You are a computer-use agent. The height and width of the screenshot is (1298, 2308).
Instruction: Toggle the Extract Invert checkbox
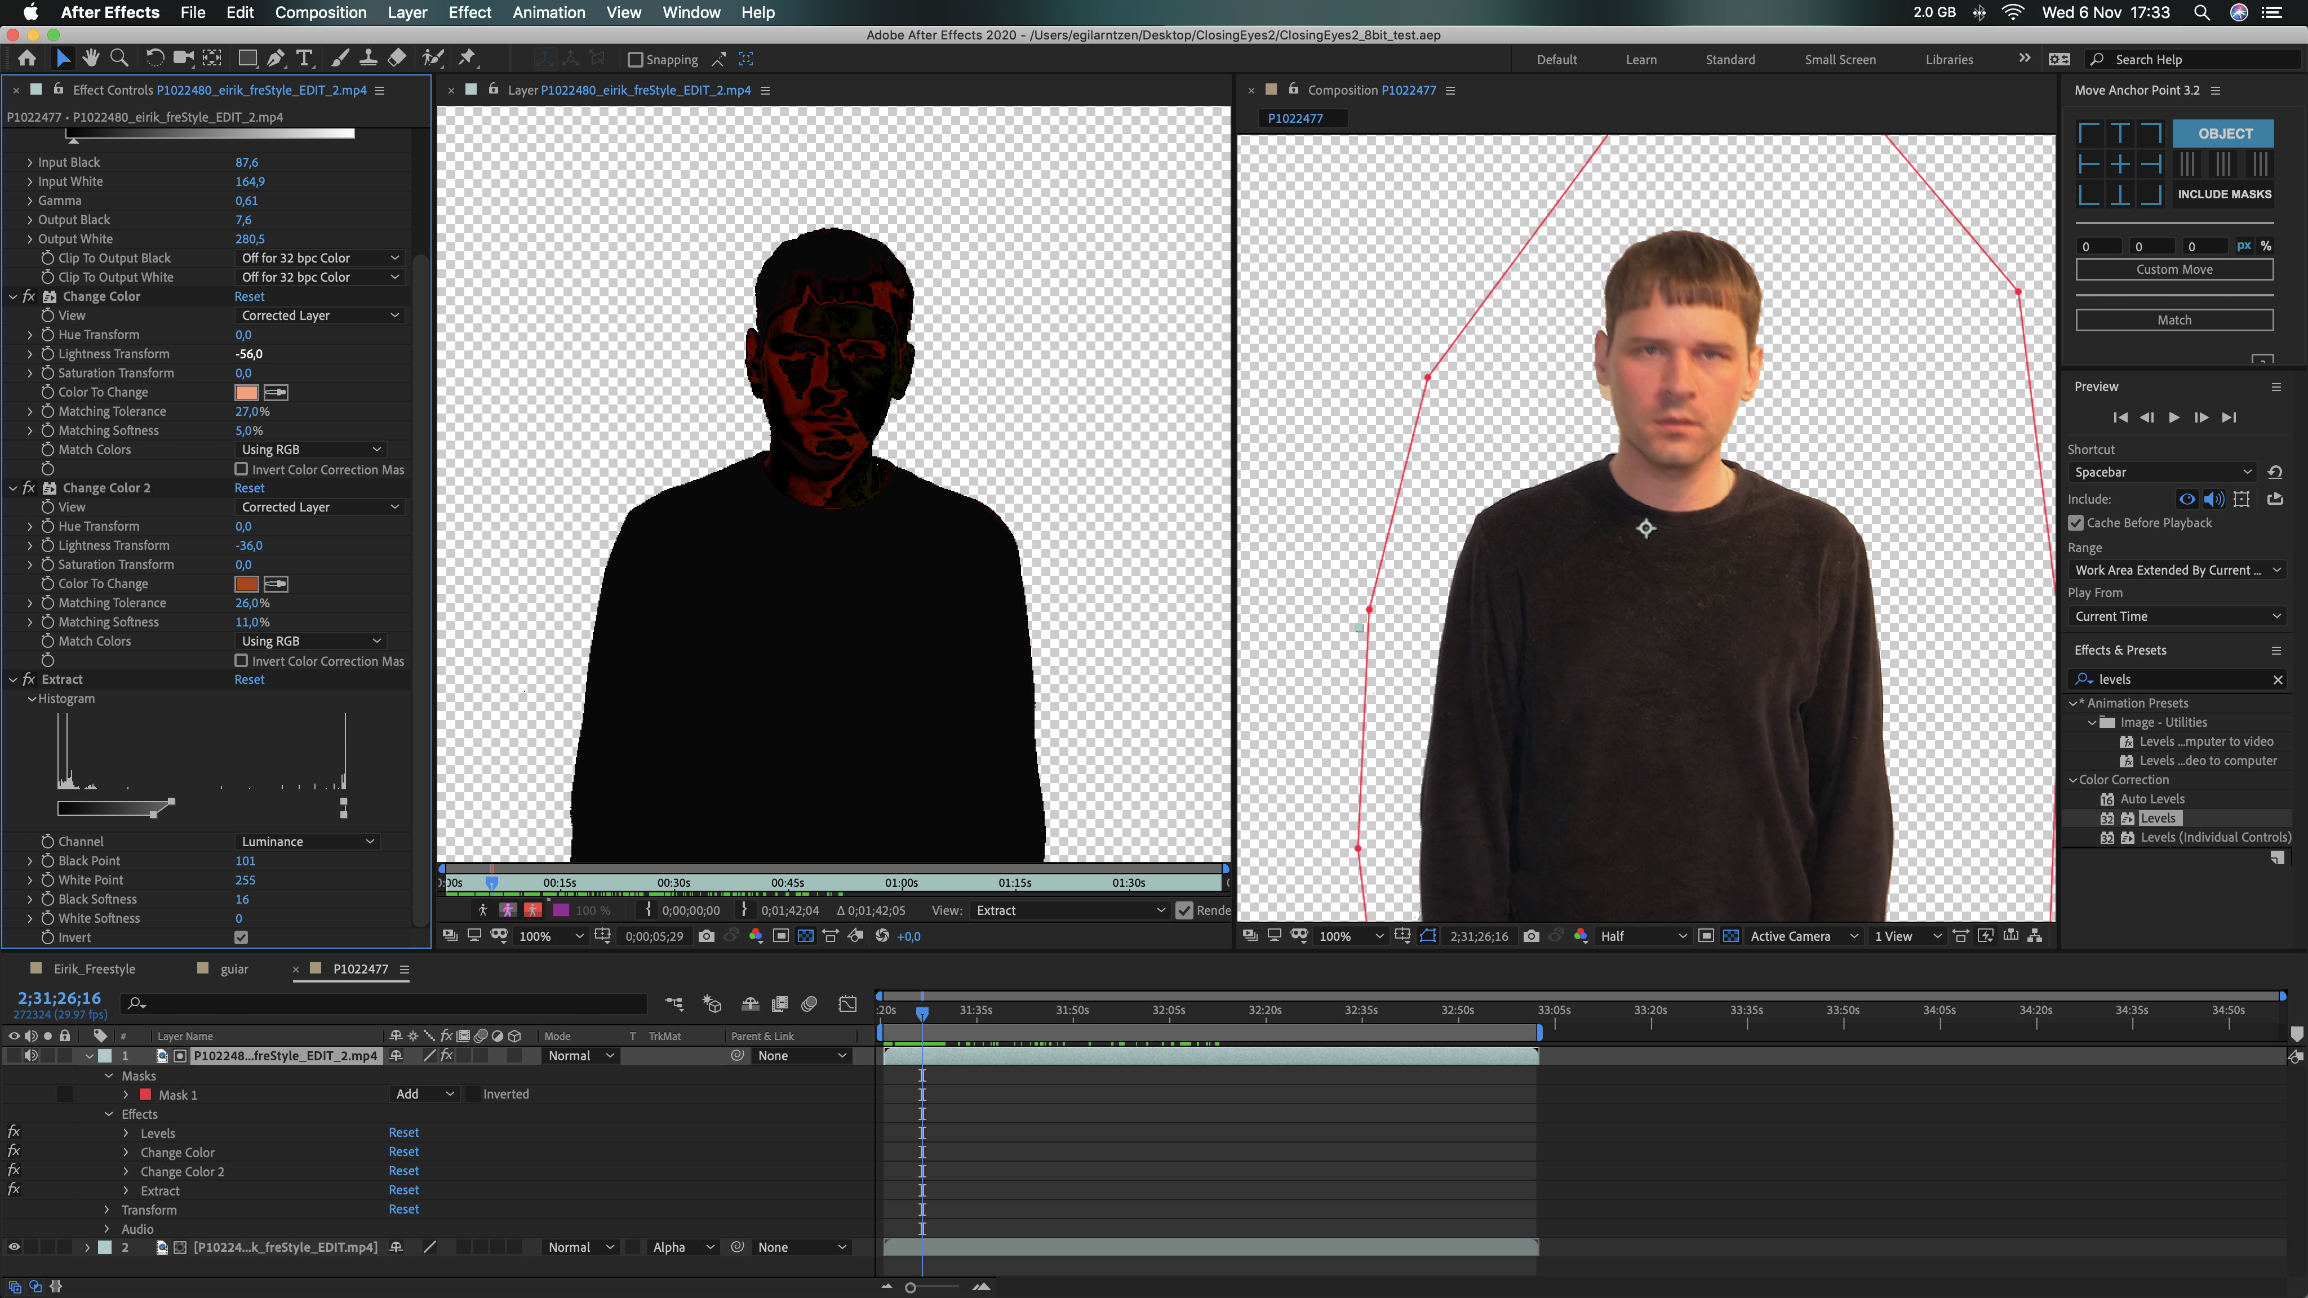click(x=241, y=938)
